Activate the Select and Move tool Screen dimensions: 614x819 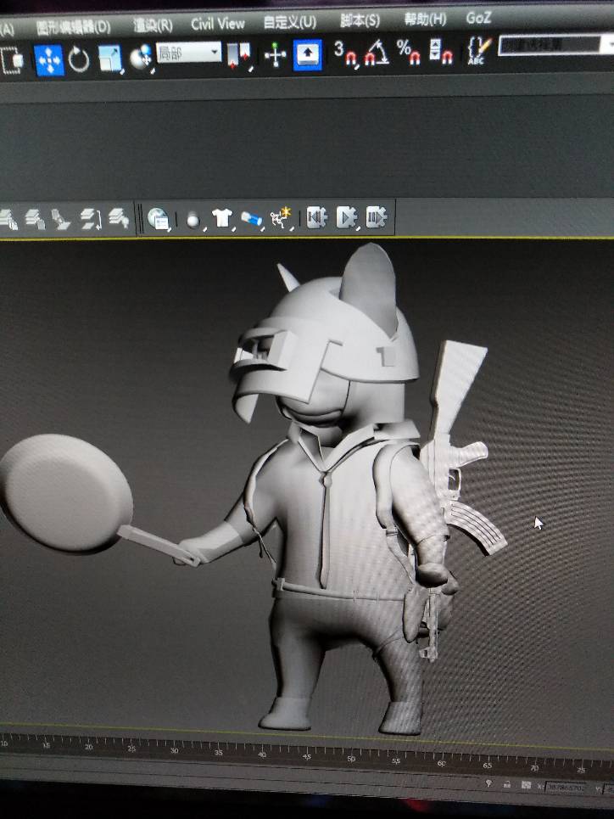click(49, 60)
